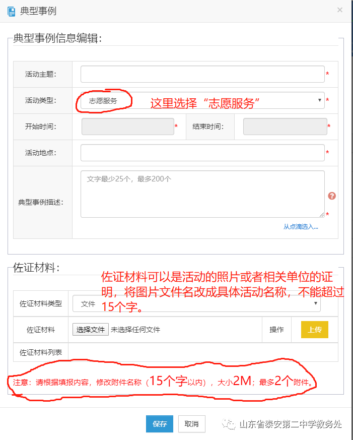
Task: Click the 操作 column label
Action: 276,330
